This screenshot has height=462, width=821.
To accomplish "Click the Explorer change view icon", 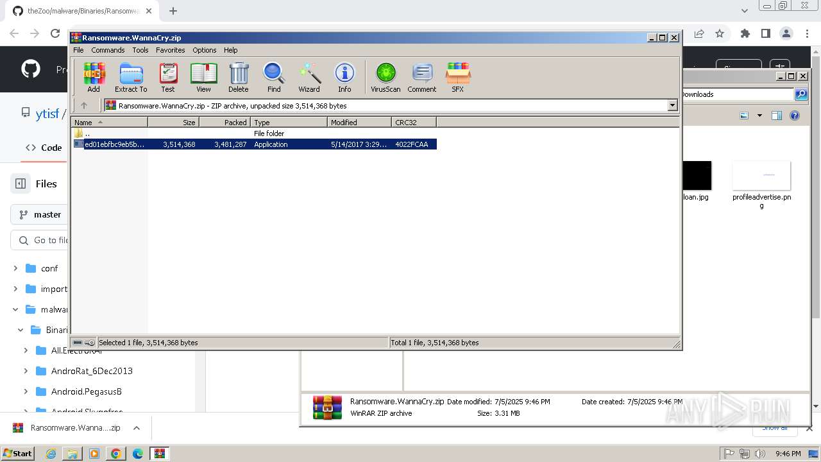I will click(x=744, y=116).
